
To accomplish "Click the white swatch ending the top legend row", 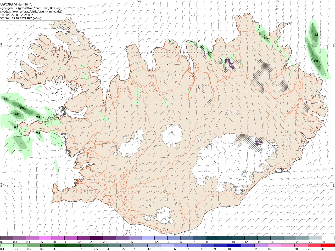I will [x=328, y=238].
